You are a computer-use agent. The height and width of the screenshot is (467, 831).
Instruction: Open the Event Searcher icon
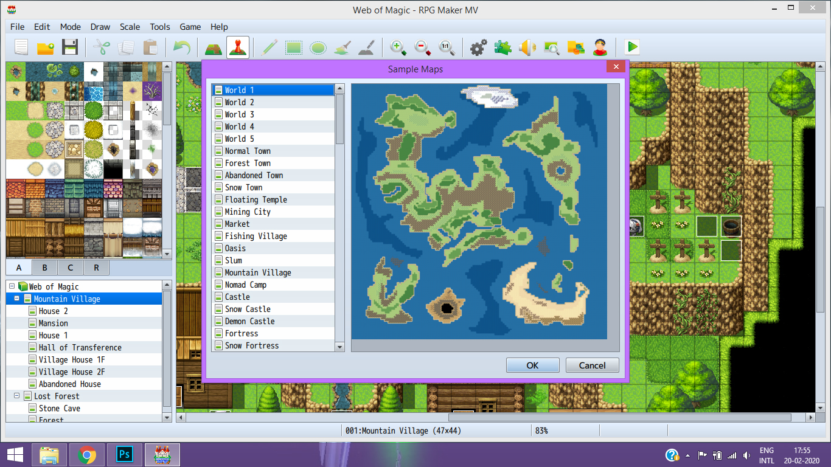click(551, 47)
